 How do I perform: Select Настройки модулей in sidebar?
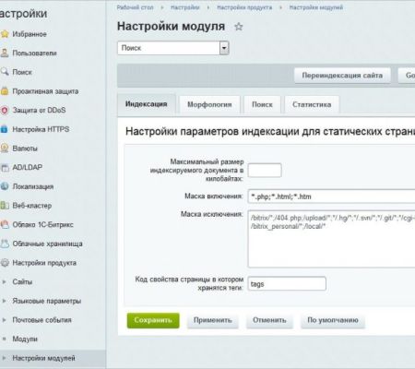coord(43,358)
